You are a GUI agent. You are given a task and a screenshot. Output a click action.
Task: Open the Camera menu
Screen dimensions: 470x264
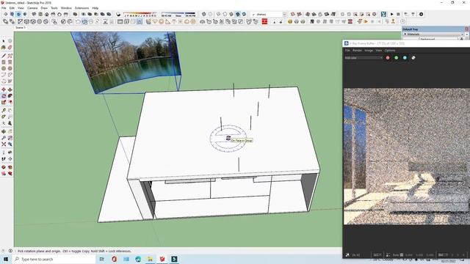coord(32,8)
